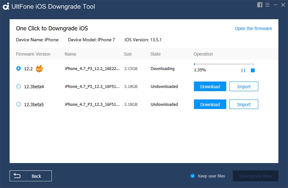Image resolution: width=288 pixels, height=188 pixels.
Task: Pause the 12.2 firmware download
Action: coord(243,70)
